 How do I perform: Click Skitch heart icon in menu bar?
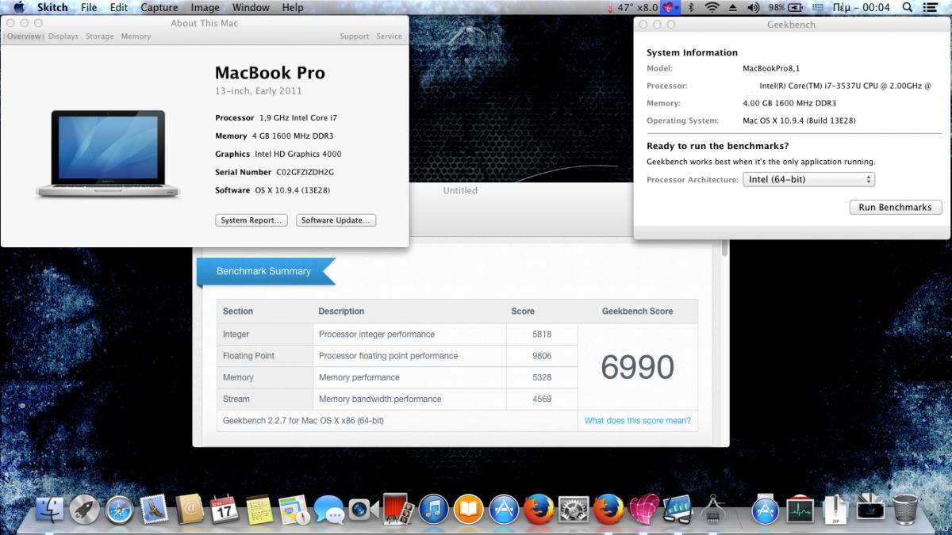pyautogui.click(x=671, y=7)
